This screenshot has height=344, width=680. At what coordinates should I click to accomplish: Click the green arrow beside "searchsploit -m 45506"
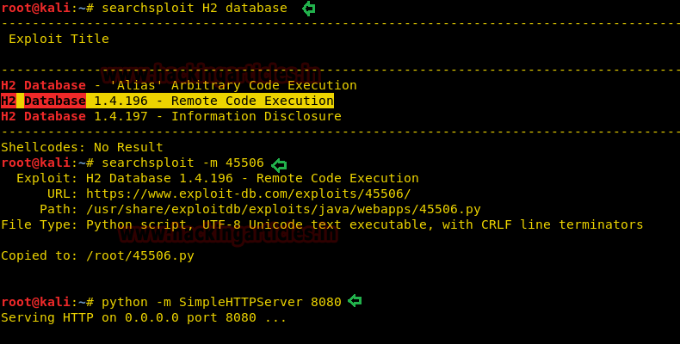pyautogui.click(x=279, y=163)
